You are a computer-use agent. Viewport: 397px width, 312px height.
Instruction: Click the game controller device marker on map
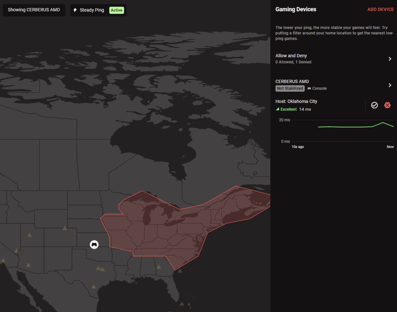point(94,245)
